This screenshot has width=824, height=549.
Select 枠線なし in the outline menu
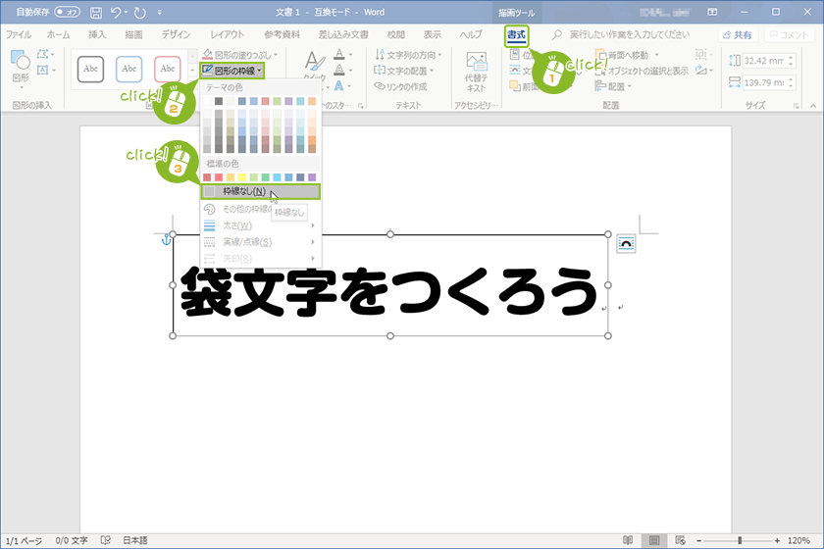pos(260,191)
